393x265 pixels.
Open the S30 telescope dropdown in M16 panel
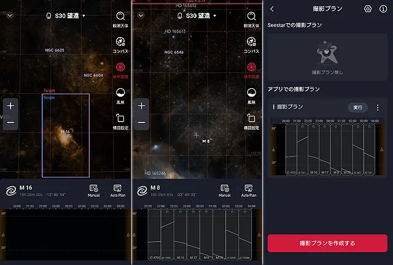(66, 16)
